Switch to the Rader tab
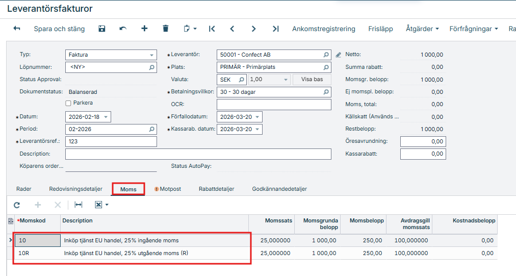Viewport: 516px width, 276px height. pyautogui.click(x=24, y=189)
